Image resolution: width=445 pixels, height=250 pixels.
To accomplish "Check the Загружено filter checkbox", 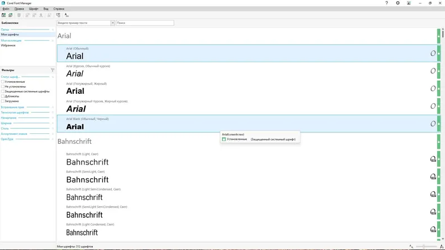I will pos(3,101).
